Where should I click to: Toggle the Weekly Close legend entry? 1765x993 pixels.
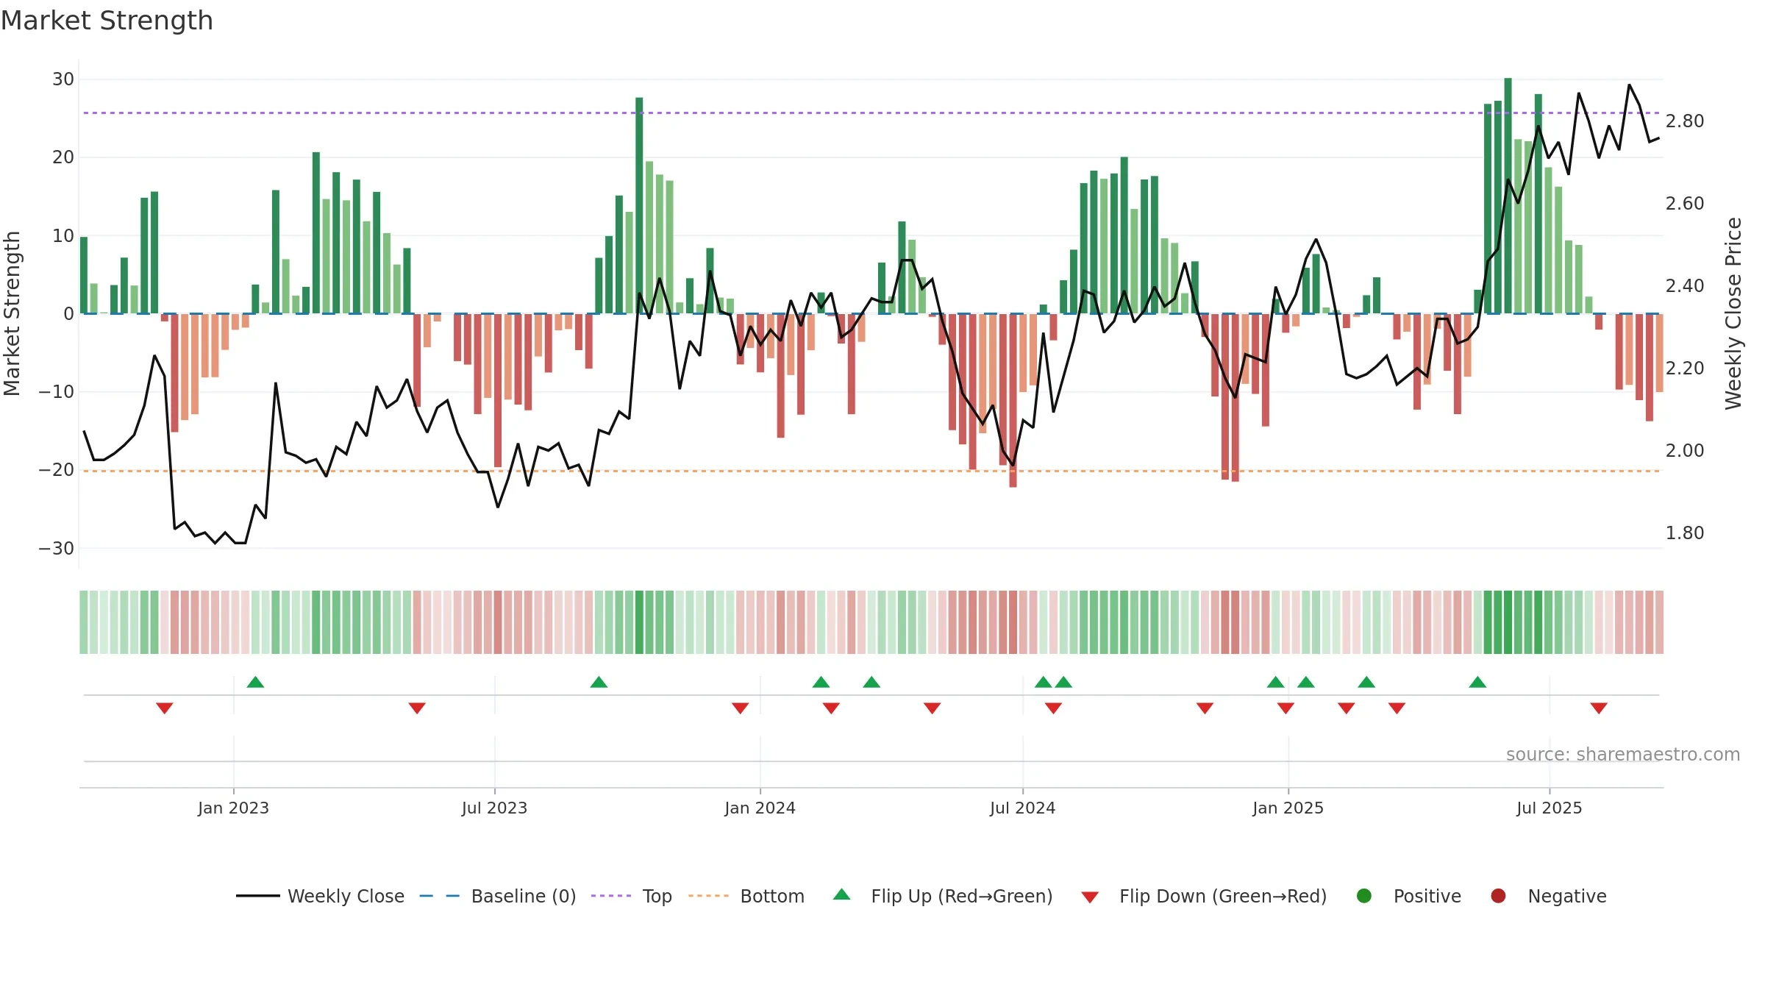point(321,896)
